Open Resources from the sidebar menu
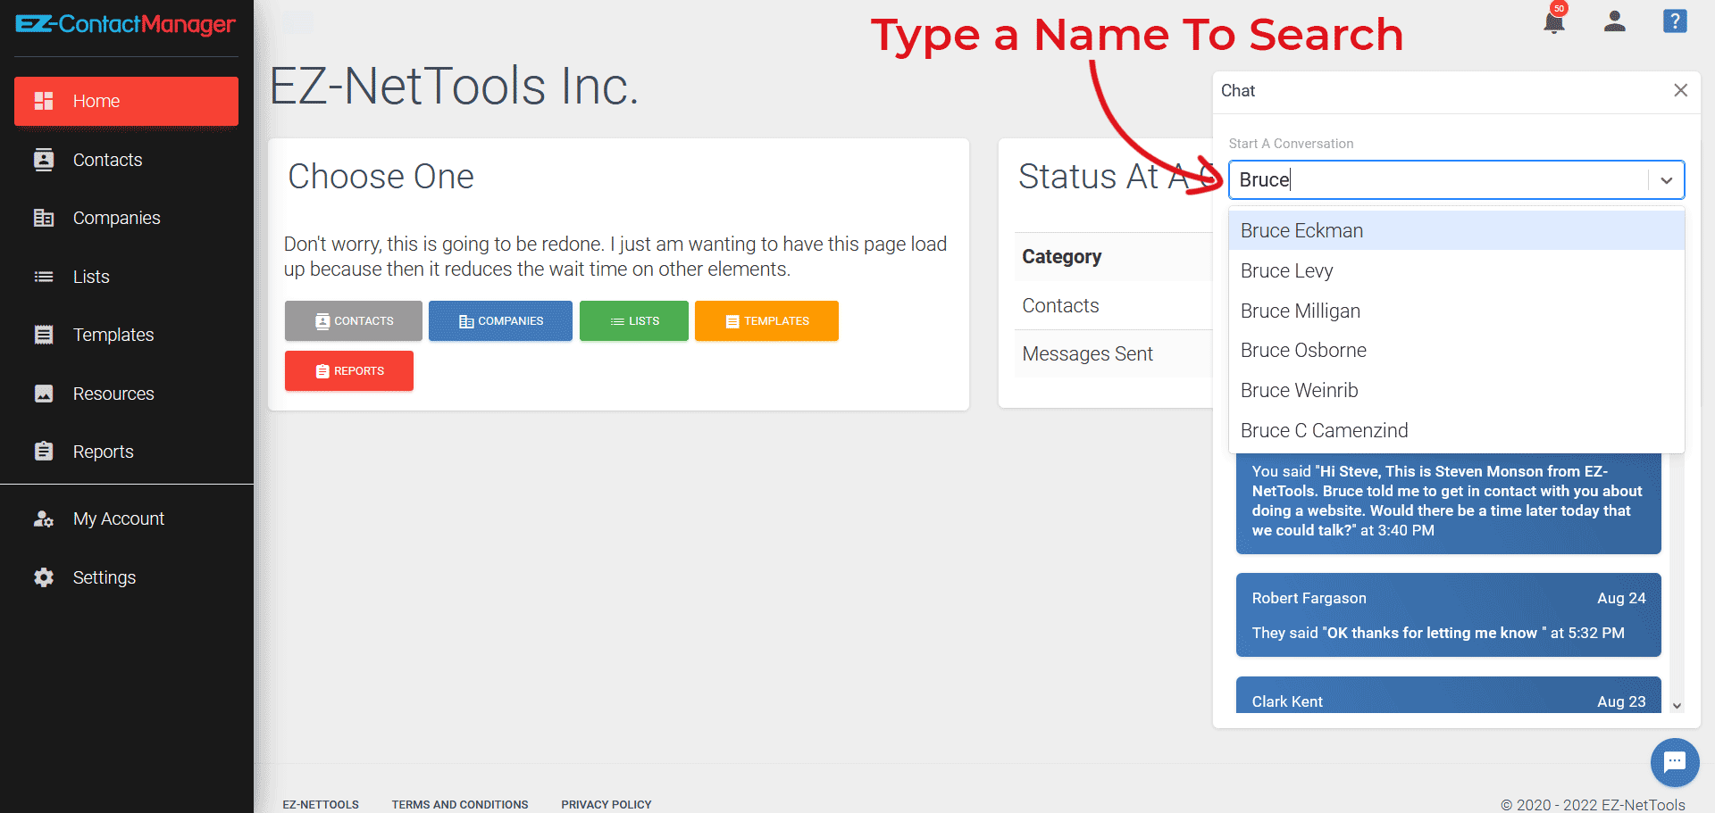Screen dimensions: 1715x813 tap(126, 394)
